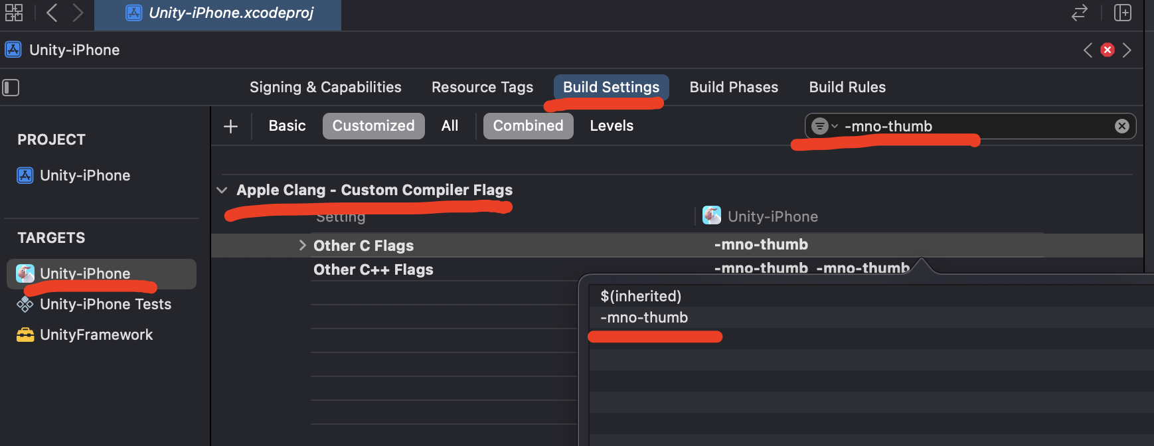Image resolution: width=1154 pixels, height=446 pixels.
Task: Toggle editor review changes arrows icon
Action: (1080, 13)
